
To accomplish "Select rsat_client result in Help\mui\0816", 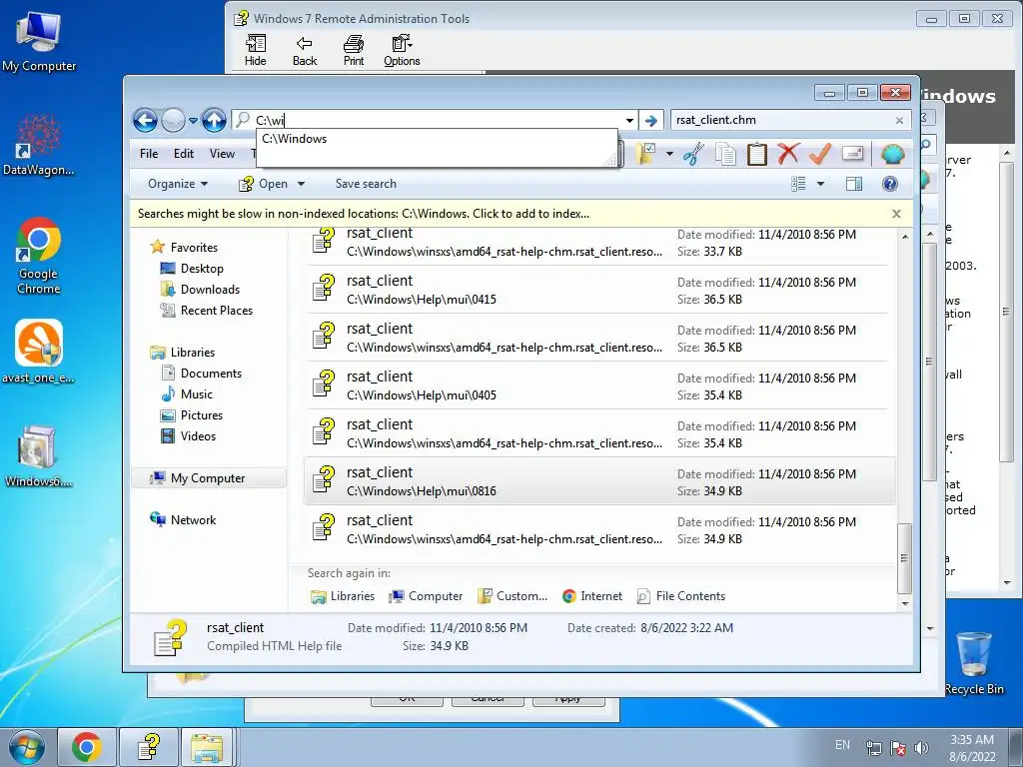I will tap(599, 481).
